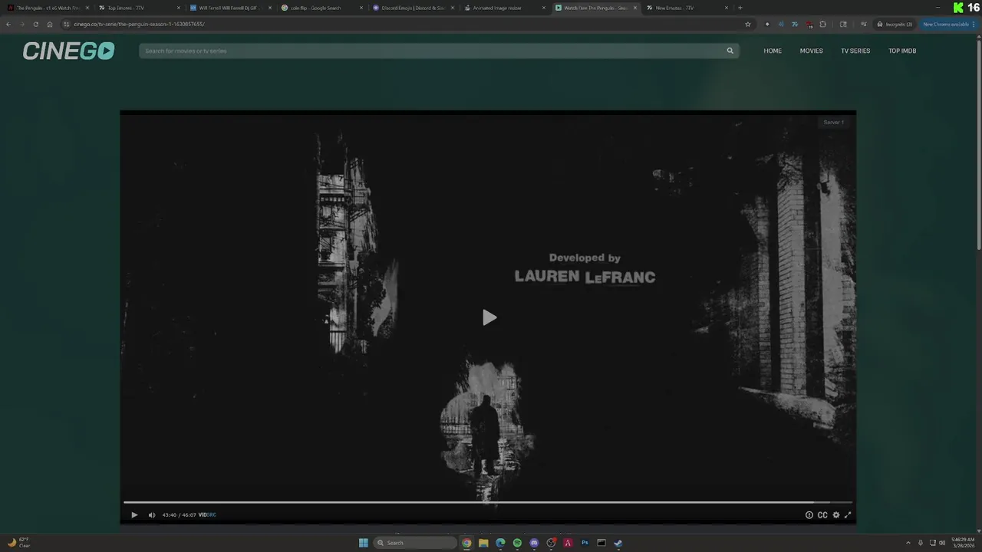The width and height of the screenshot is (982, 552).
Task: Click the small play icon in the control bar
Action: click(134, 515)
